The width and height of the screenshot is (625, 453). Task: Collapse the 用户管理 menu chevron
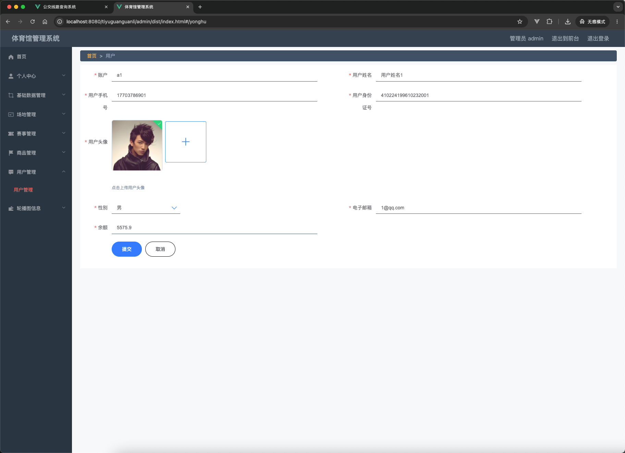[x=64, y=172]
